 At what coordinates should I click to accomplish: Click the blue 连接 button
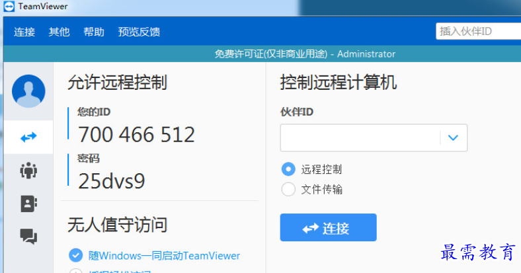329,227
